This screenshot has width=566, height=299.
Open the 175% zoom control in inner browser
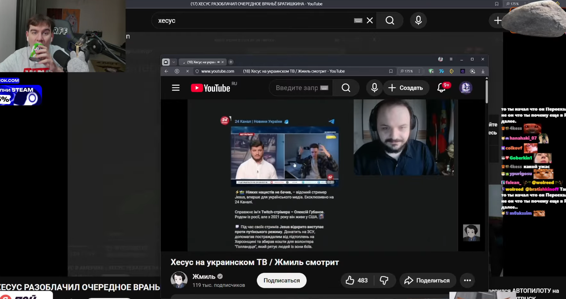(407, 71)
